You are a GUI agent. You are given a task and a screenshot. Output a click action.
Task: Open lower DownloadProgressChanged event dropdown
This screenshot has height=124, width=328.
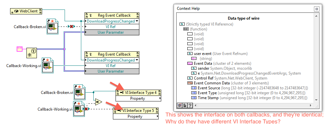pos(137,60)
